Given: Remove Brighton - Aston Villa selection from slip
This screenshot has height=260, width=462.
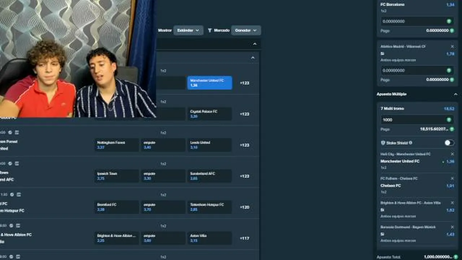Looking at the screenshot, I should pyautogui.click(x=452, y=203).
